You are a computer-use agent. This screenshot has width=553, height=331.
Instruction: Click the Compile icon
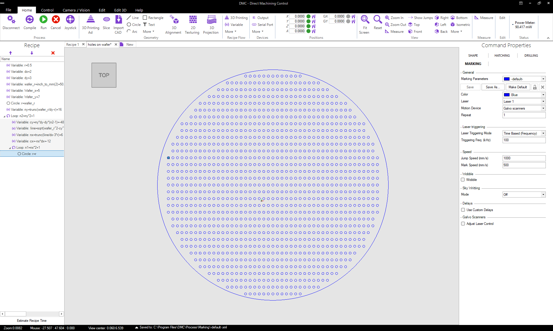[x=29, y=20]
